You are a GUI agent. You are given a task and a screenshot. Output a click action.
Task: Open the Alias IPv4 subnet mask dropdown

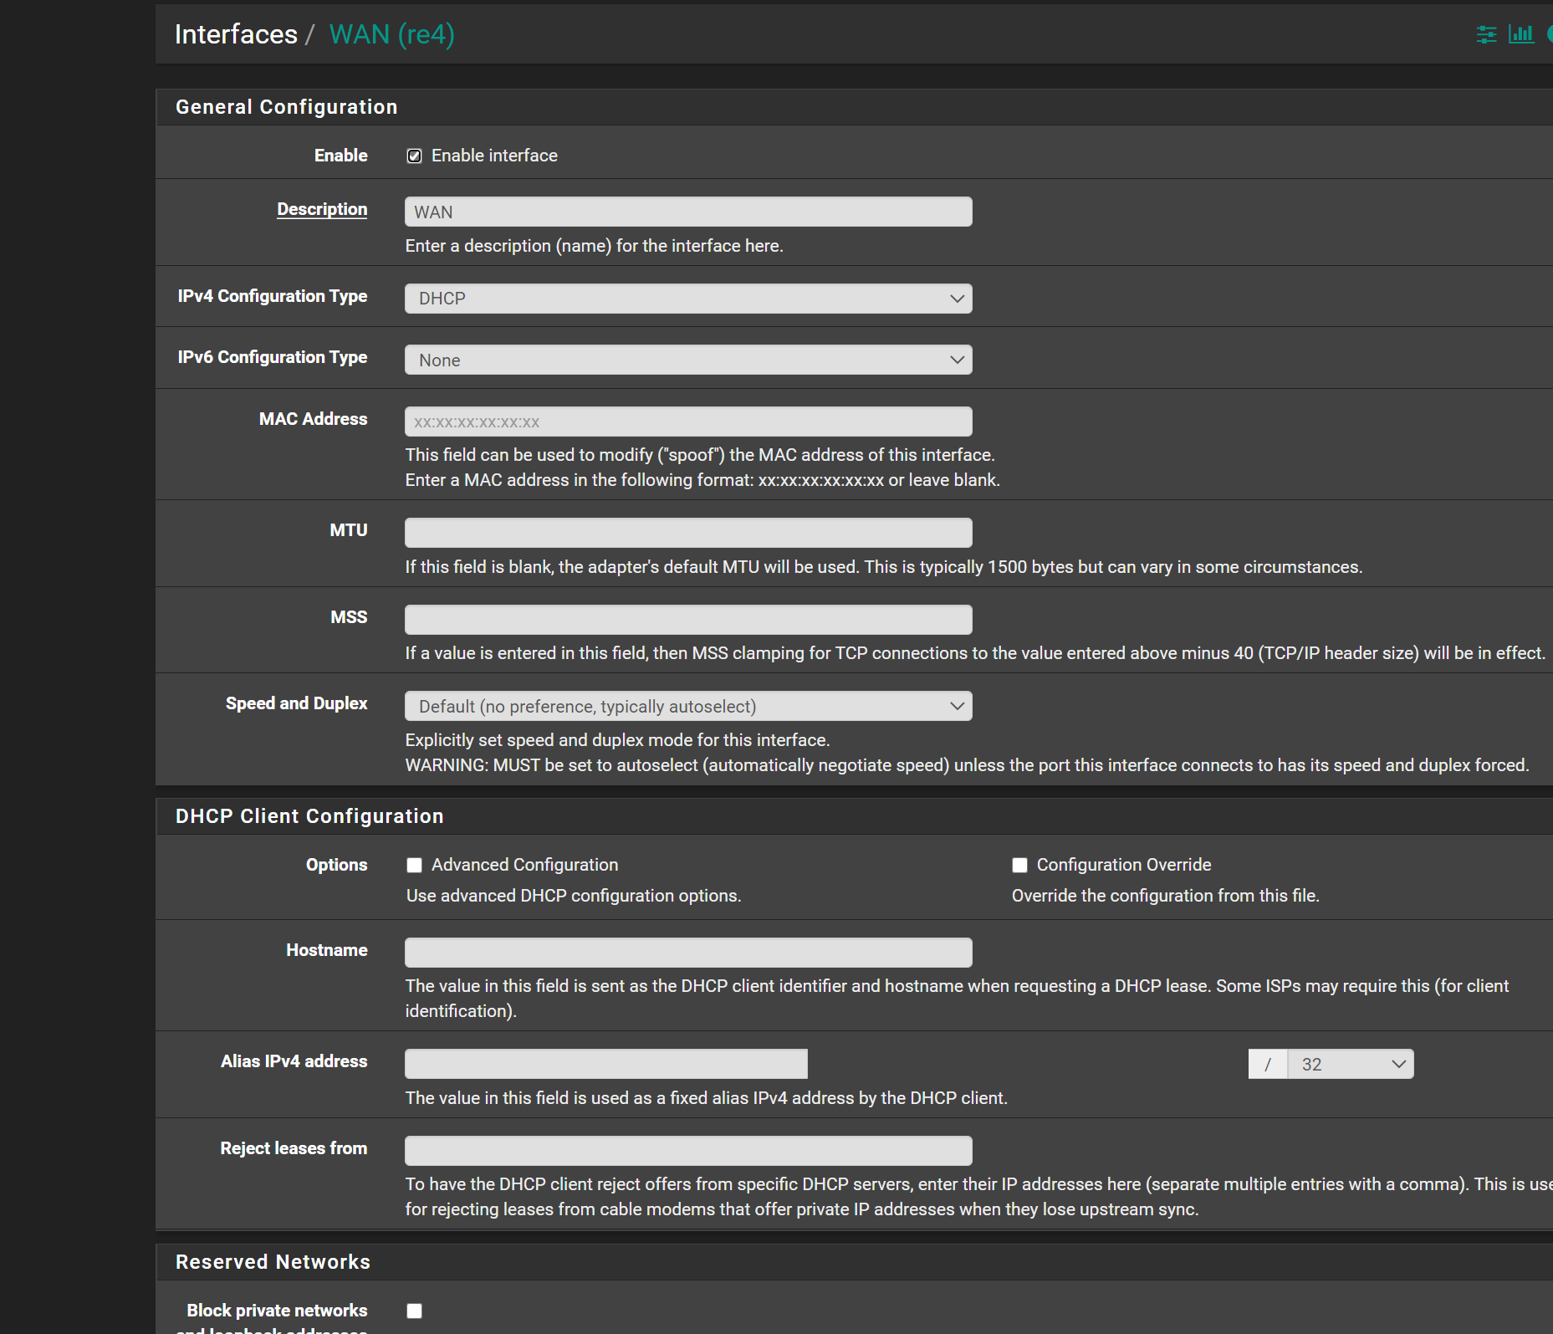click(x=1350, y=1064)
